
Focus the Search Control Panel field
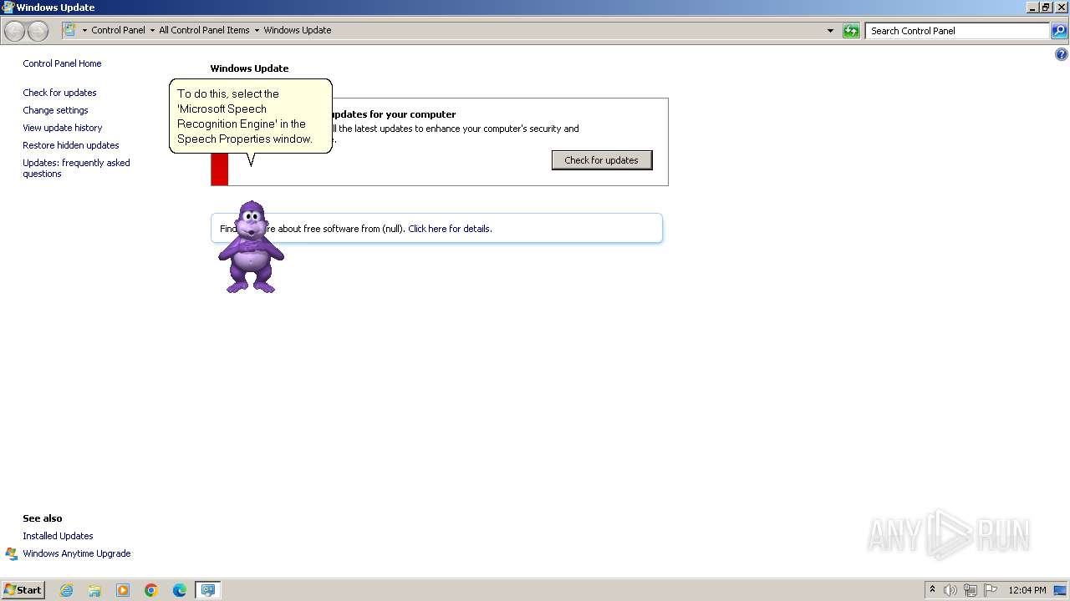[x=957, y=31]
